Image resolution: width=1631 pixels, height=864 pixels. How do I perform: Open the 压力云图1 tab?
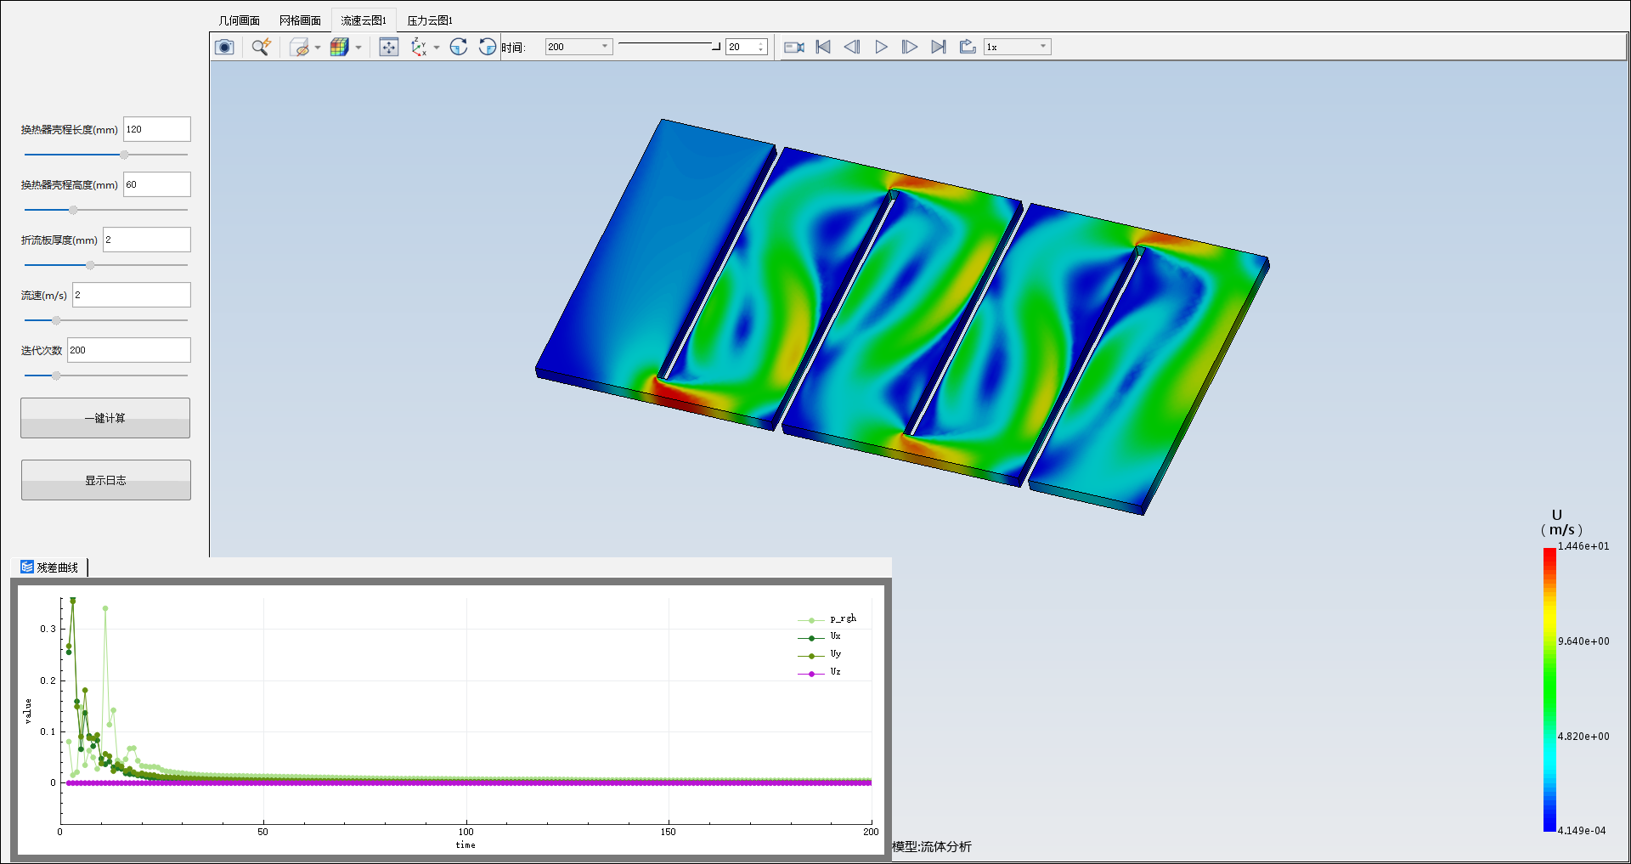430,20
